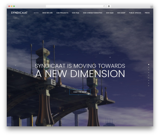This screenshot has width=160, height=136.
Task: Reload the page with the refresh icon
Action: tap(104, 6)
